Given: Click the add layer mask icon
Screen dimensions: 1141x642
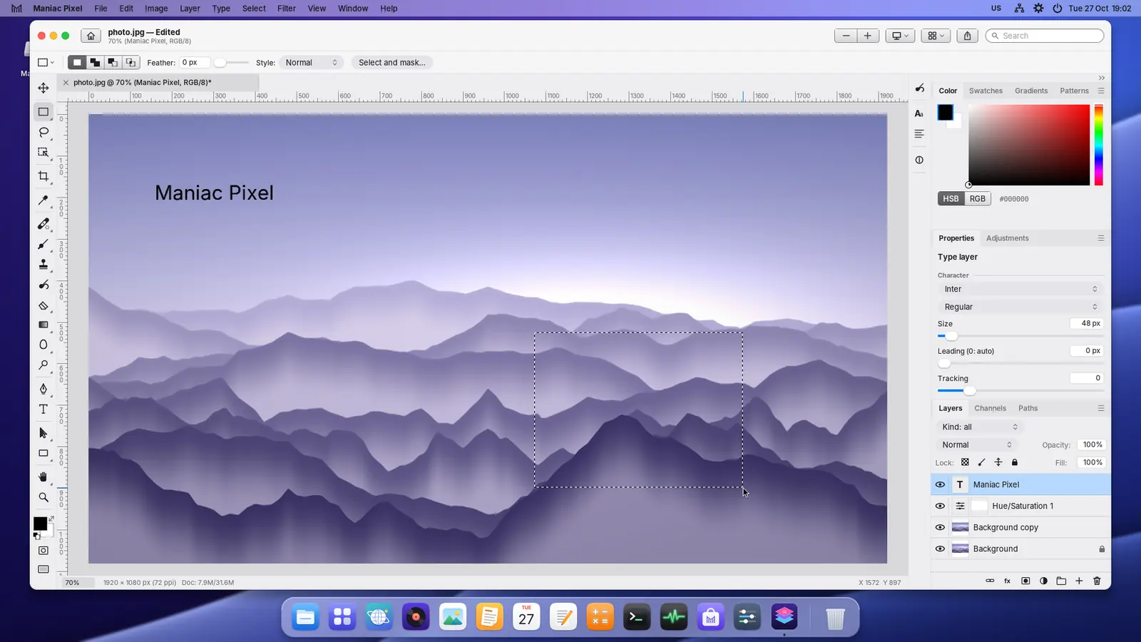Looking at the screenshot, I should pos(1025,581).
